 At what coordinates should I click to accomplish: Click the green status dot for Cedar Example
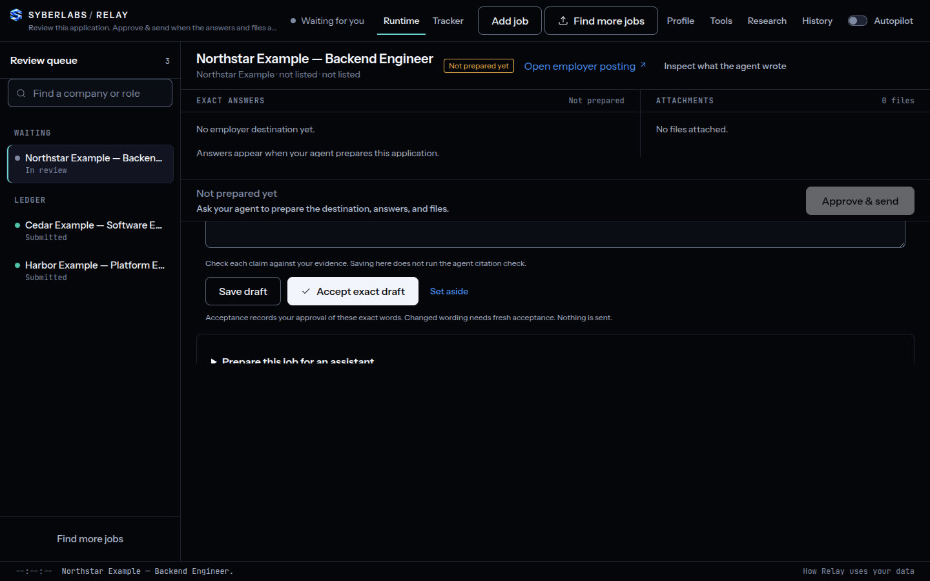17,225
